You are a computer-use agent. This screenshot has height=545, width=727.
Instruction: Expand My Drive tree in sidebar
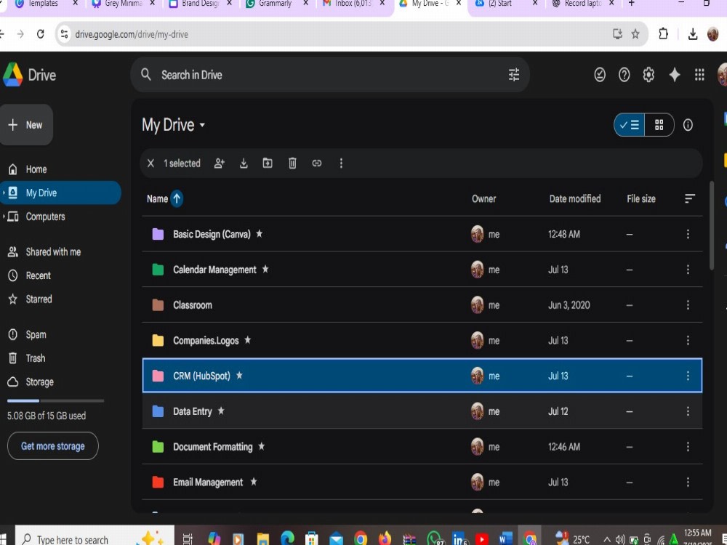coord(4,193)
